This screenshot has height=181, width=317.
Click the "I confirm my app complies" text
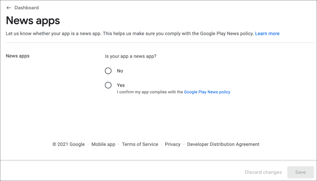(x=150, y=92)
